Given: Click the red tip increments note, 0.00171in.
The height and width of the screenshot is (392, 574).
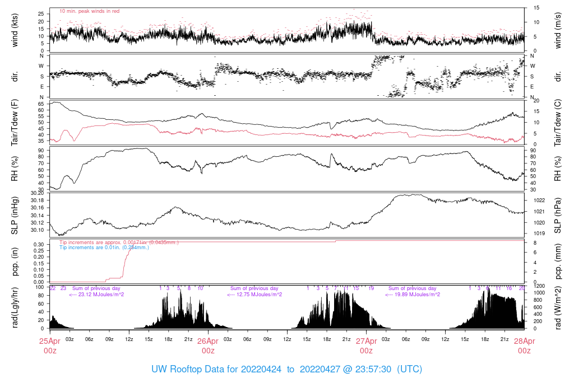Looking at the screenshot, I should coord(119,242).
